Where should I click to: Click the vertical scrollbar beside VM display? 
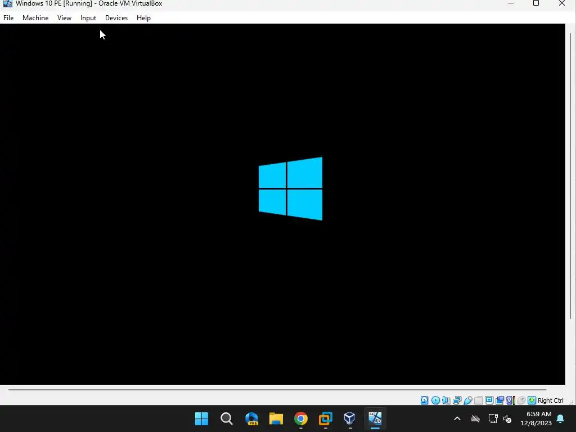click(x=570, y=175)
